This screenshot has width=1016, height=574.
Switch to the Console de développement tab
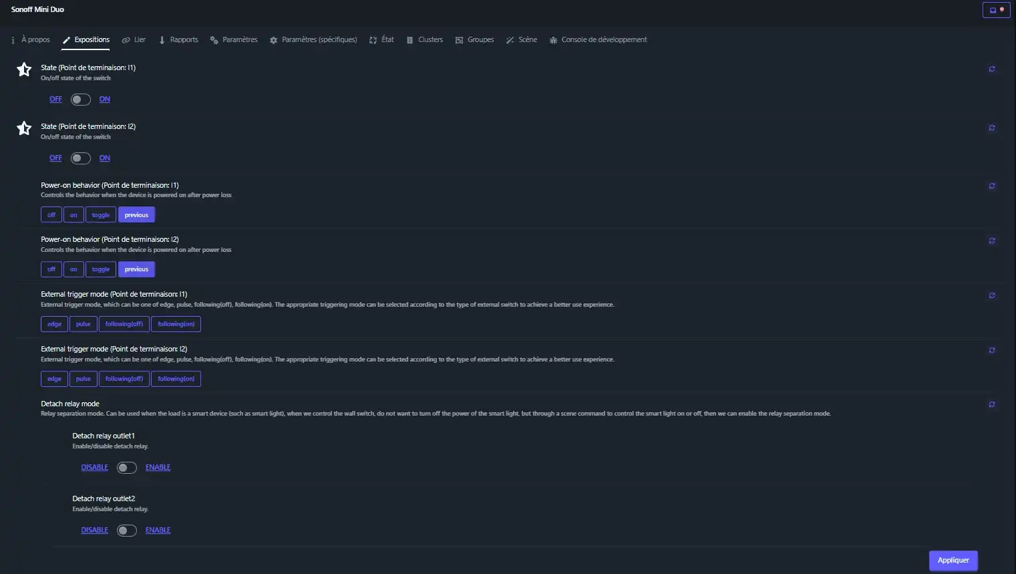point(598,40)
